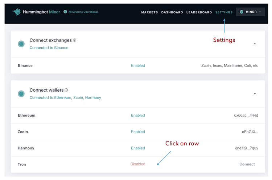Click All Systems Operational status link
Image resolution: width=272 pixels, height=180 pixels.
click(x=83, y=12)
